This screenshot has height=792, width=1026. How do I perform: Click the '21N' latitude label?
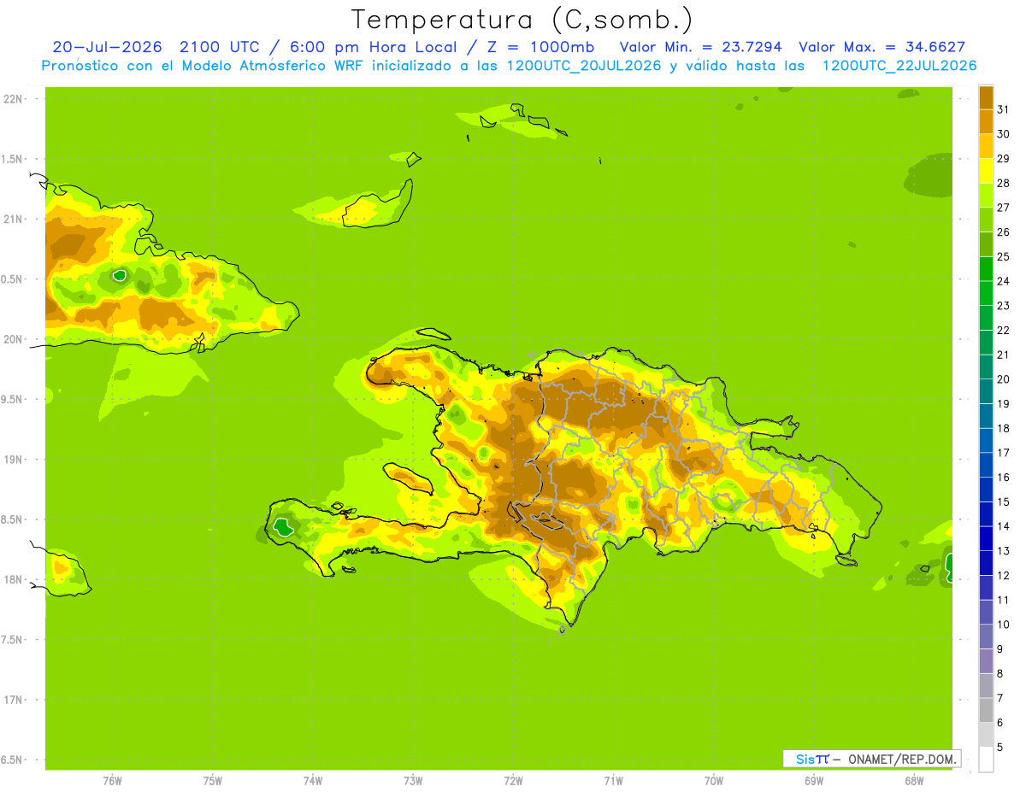click(13, 220)
